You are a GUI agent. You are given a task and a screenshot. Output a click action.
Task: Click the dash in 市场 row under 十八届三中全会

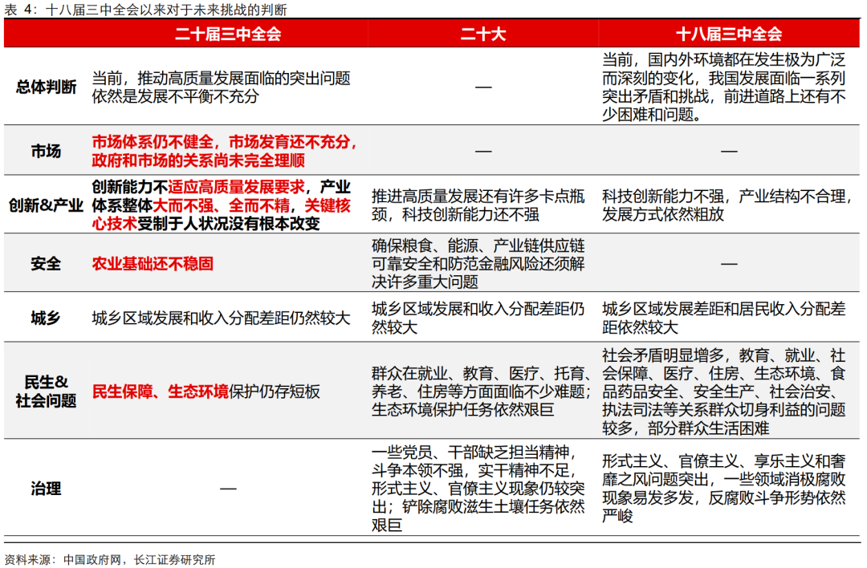[729, 151]
